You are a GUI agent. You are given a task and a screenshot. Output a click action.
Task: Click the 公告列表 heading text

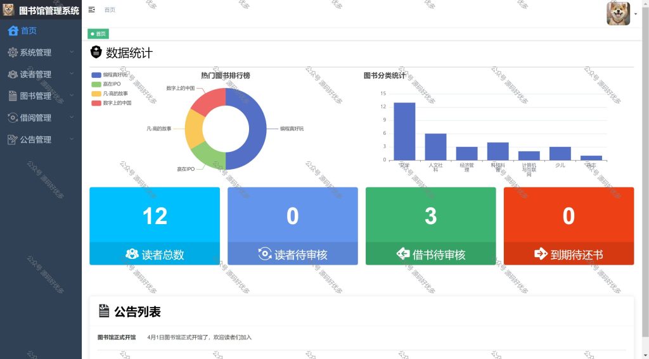pos(138,312)
